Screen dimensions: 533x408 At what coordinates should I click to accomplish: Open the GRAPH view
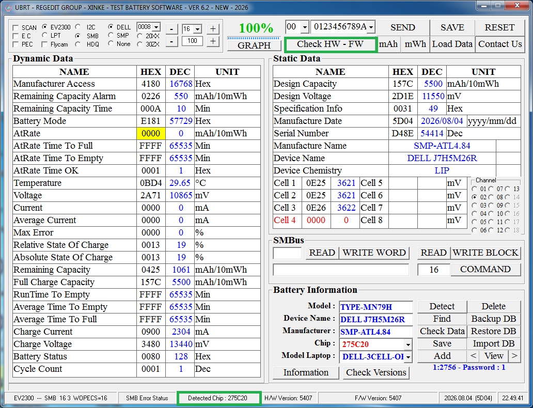254,45
